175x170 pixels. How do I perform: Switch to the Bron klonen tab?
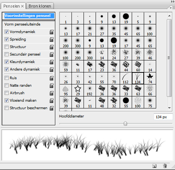[x=40, y=6]
